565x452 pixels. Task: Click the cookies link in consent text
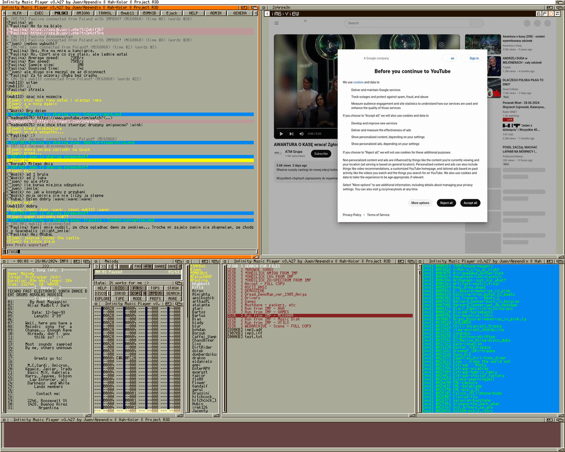coord(358,82)
